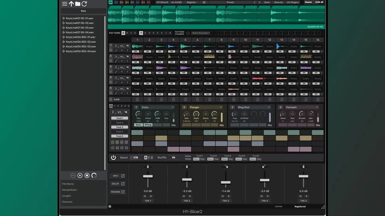Go to the next preset

(x=259, y=2)
